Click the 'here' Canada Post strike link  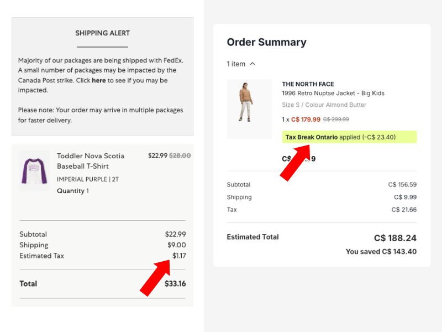pos(99,80)
